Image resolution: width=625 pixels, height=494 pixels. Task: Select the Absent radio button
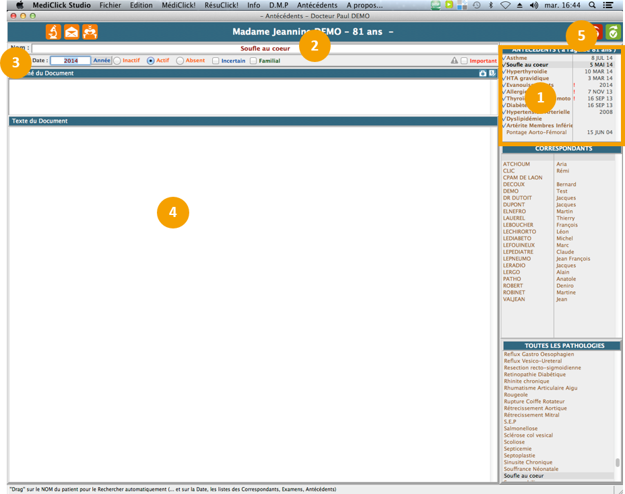tap(180, 61)
